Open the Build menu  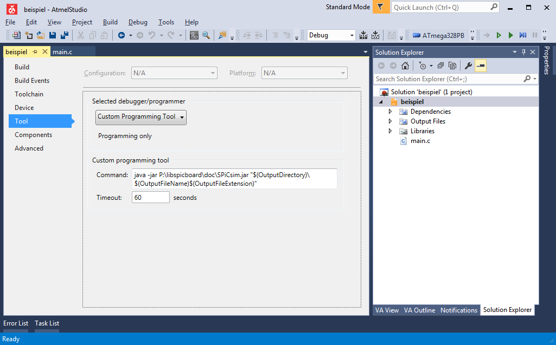click(x=110, y=22)
